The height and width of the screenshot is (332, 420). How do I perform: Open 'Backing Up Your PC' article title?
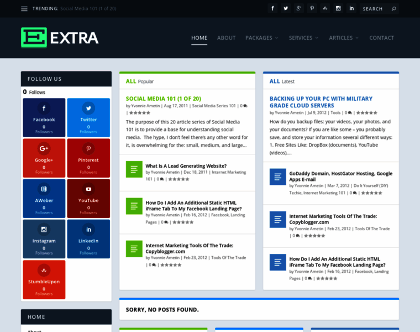tap(321, 102)
